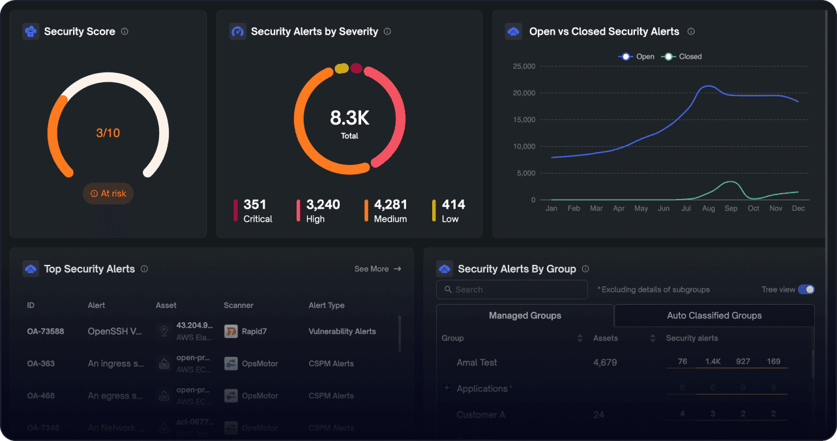This screenshot has height=441, width=837.
Task: Select the Amal Test group
Action: click(x=477, y=363)
